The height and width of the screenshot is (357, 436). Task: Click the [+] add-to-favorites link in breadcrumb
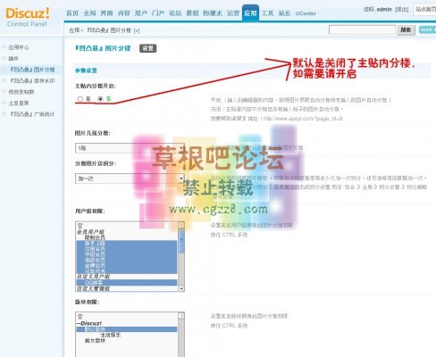point(137,30)
